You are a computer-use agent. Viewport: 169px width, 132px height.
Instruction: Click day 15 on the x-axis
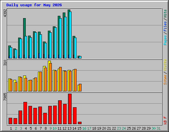pyautogui.click(x=79, y=128)
